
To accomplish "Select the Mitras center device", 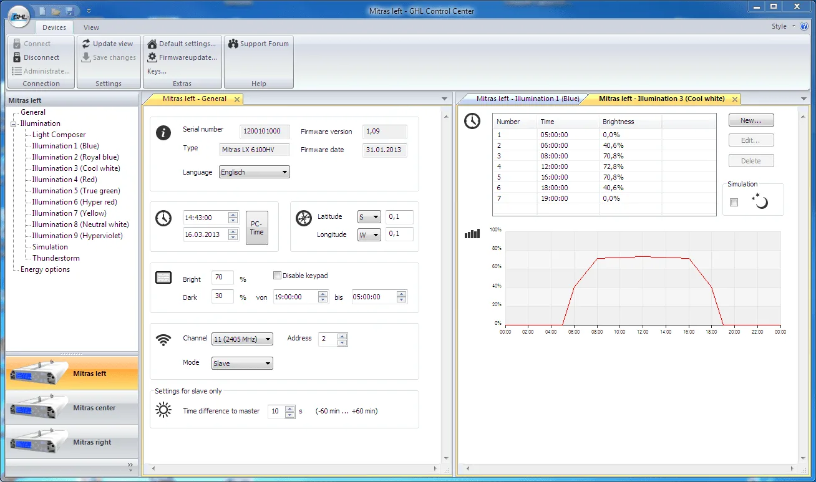I will (x=72, y=408).
